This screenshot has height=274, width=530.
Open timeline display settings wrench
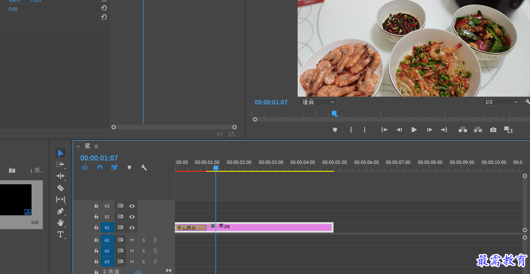point(144,167)
